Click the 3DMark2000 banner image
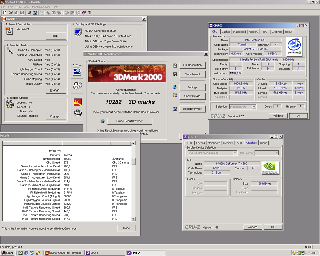320x256 pixels. pyautogui.click(x=127, y=73)
